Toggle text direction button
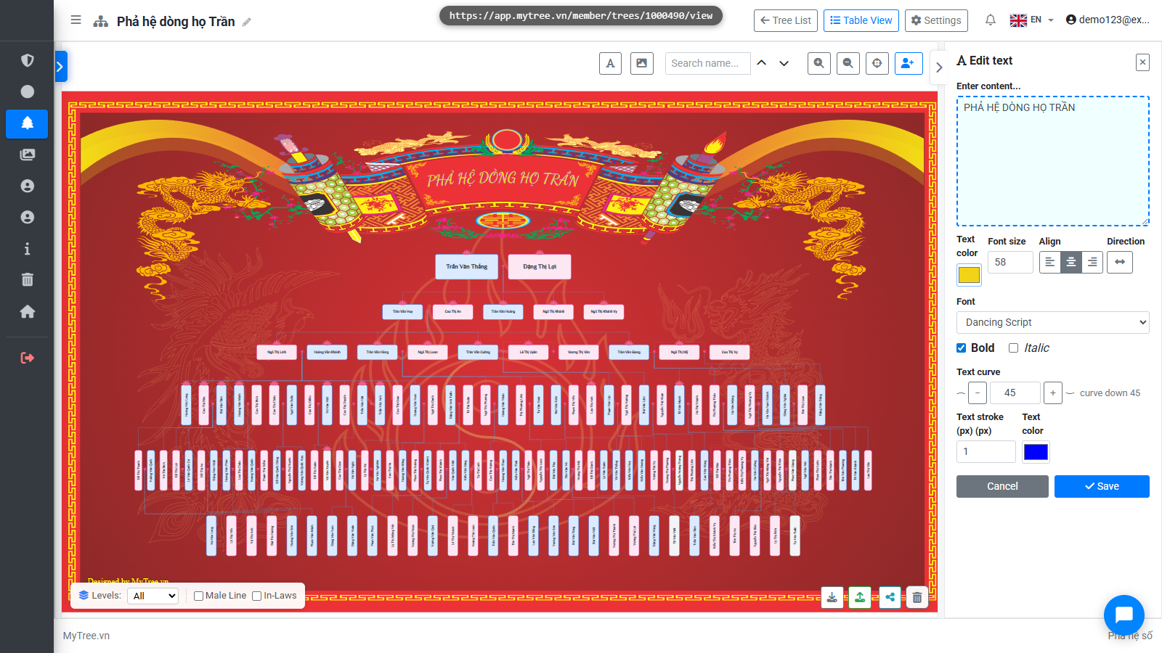 1120,262
